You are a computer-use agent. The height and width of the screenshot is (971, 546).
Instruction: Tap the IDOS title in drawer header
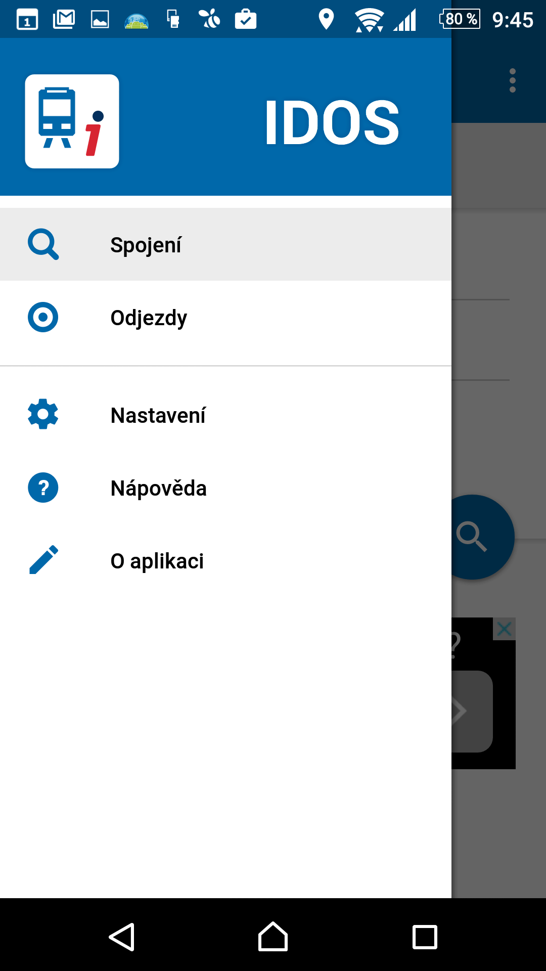[x=332, y=122]
